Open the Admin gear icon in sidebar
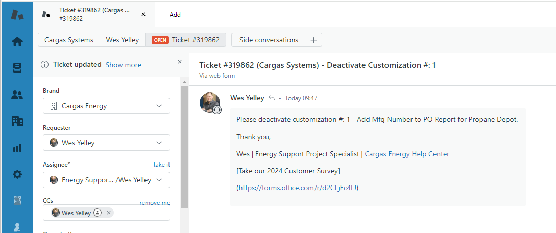Viewport: 556px width, 233px height. (17, 174)
